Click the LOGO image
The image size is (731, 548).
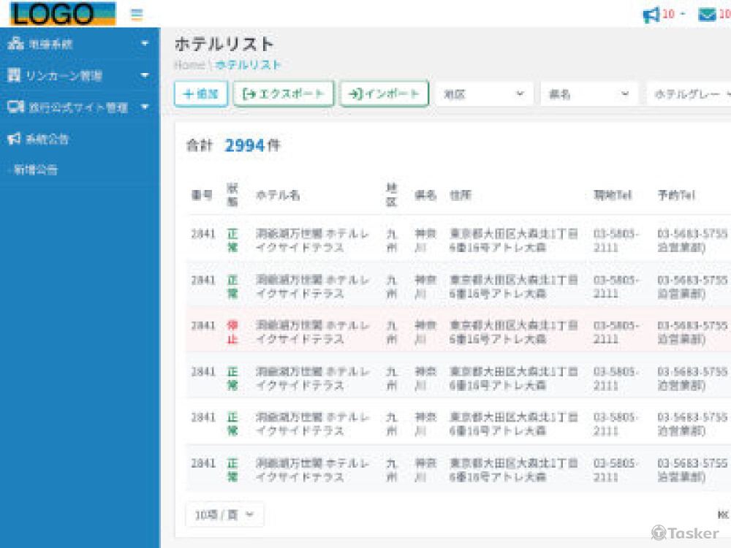point(62,13)
